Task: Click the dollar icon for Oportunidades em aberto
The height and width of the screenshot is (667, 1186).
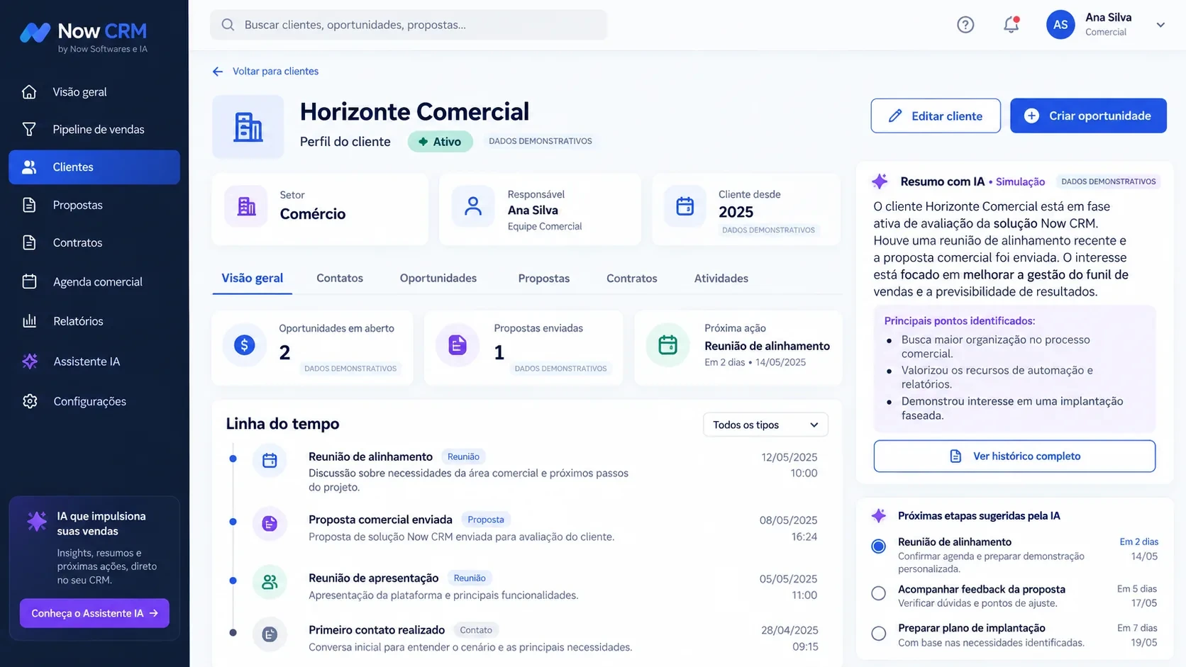Action: pos(245,345)
